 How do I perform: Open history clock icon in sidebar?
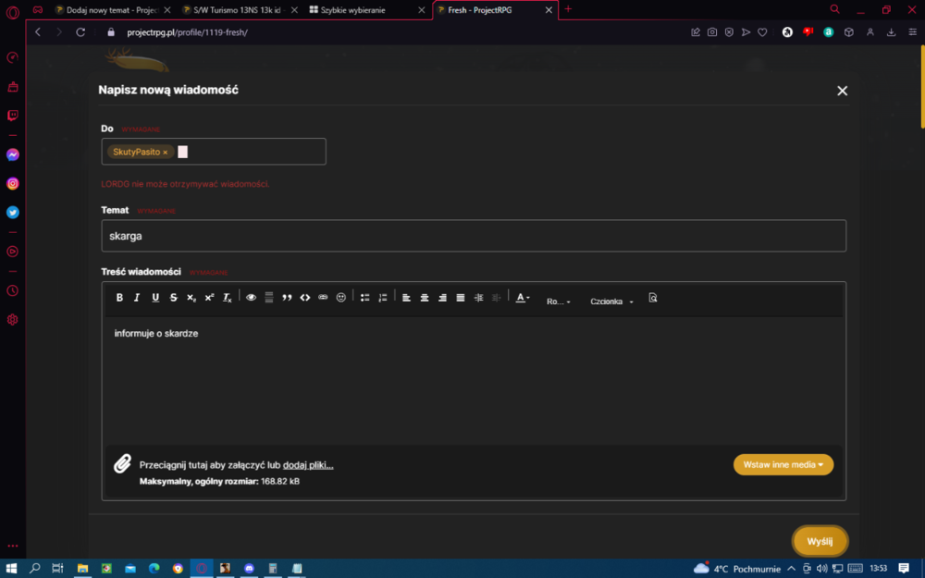(x=12, y=290)
